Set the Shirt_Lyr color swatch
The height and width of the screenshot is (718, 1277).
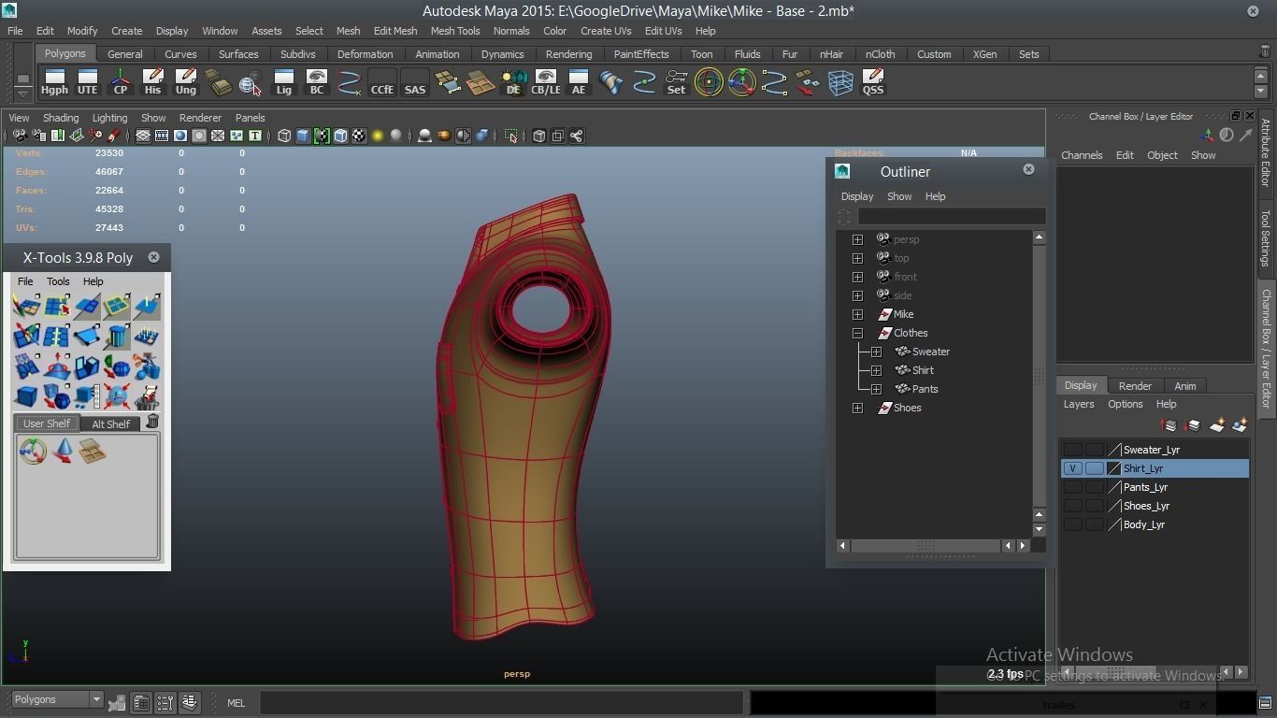pyautogui.click(x=1114, y=468)
